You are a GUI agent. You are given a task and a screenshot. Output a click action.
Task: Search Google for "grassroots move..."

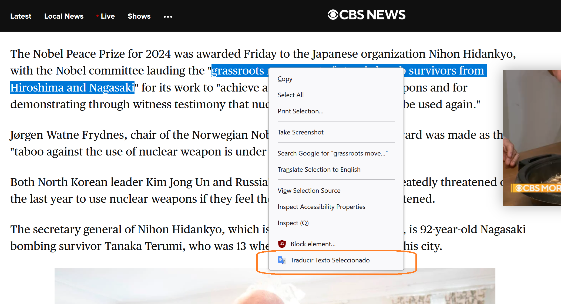pyautogui.click(x=336, y=153)
